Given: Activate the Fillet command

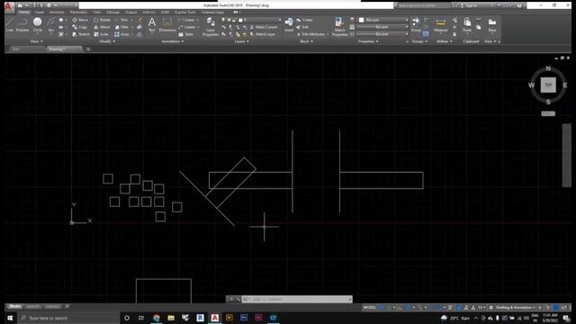Looking at the screenshot, I should 121,27.
